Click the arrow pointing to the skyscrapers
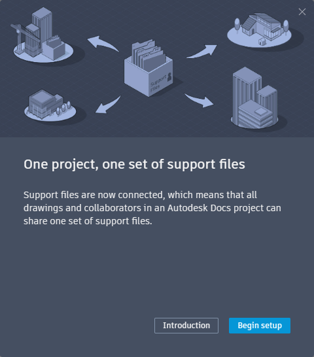 coord(199,100)
